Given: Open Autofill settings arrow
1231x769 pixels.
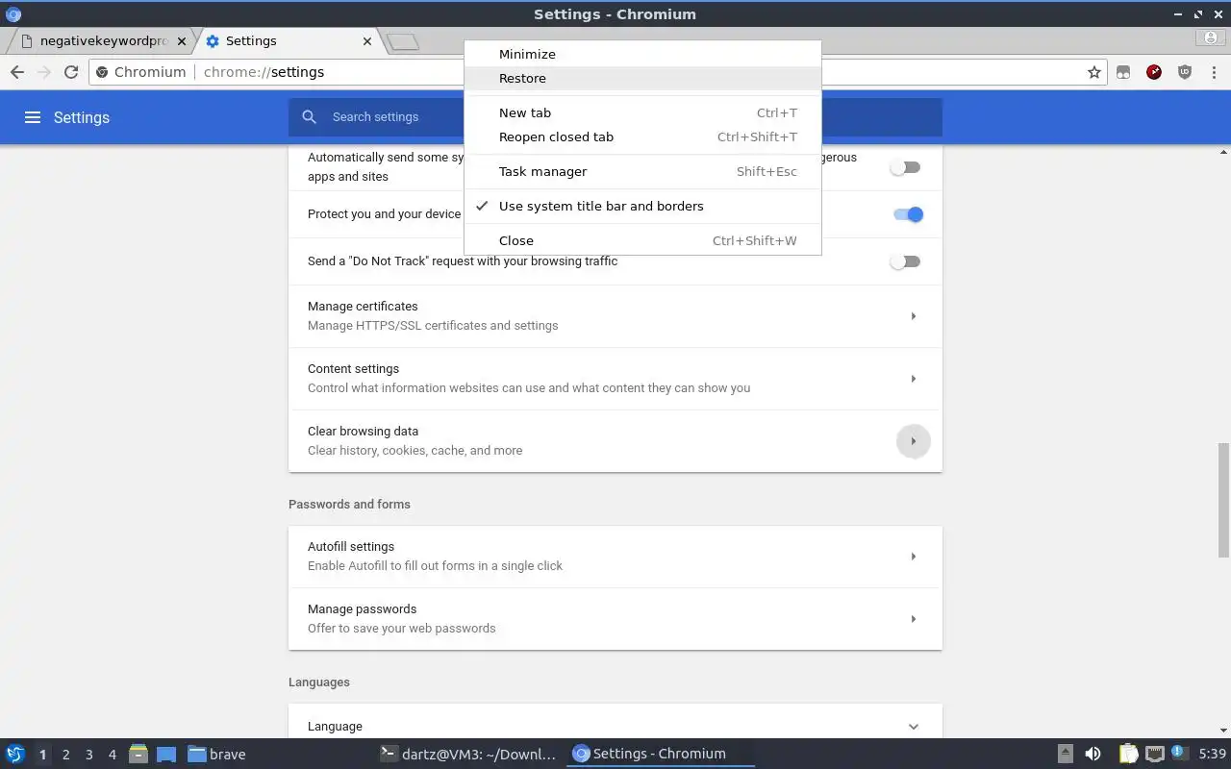Looking at the screenshot, I should click(x=913, y=557).
